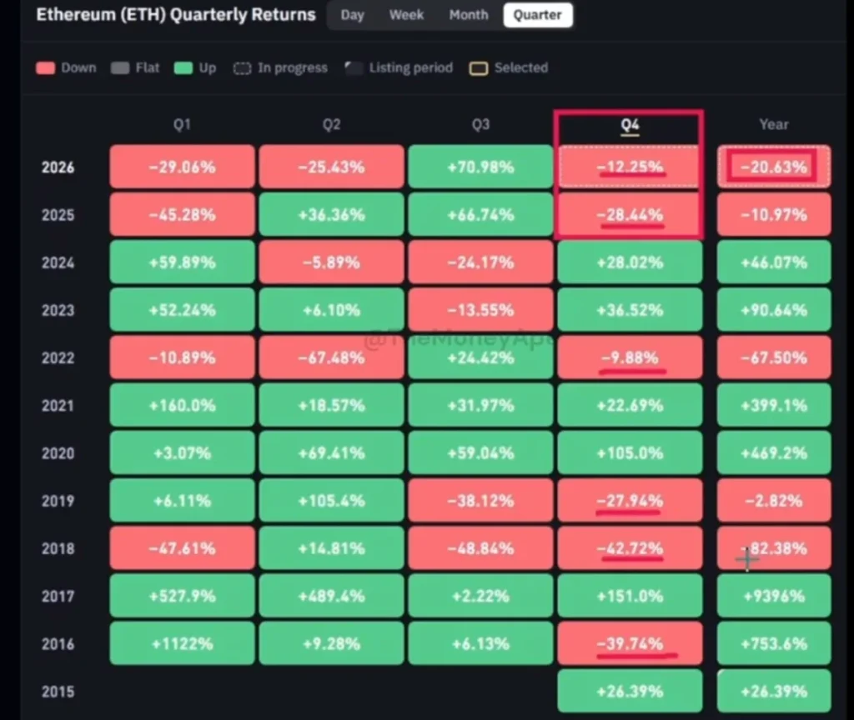
Task: Select the 2026 Q3 cell +70.98%
Action: 480,167
